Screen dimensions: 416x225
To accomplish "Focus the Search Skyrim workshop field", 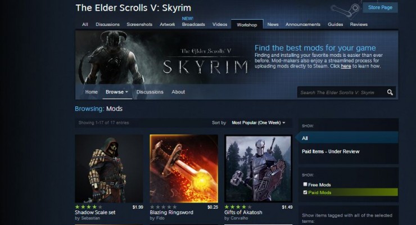I will coord(342,92).
